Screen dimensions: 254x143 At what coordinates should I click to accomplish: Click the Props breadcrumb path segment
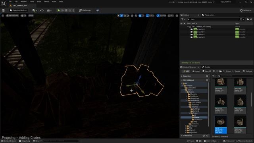(228, 71)
